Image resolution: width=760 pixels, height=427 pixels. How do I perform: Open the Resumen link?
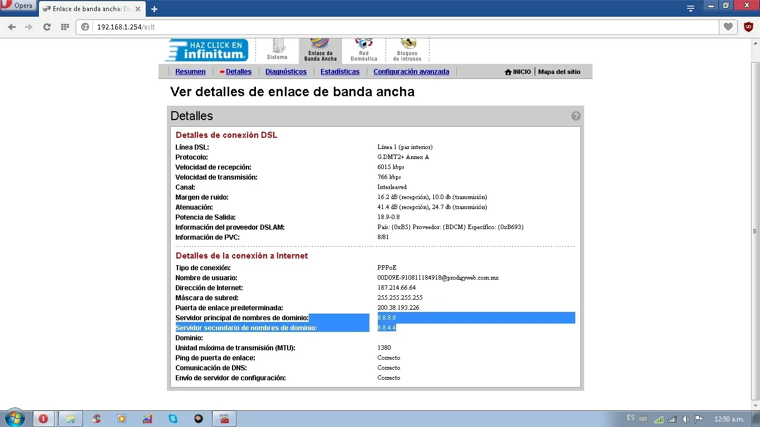(190, 72)
